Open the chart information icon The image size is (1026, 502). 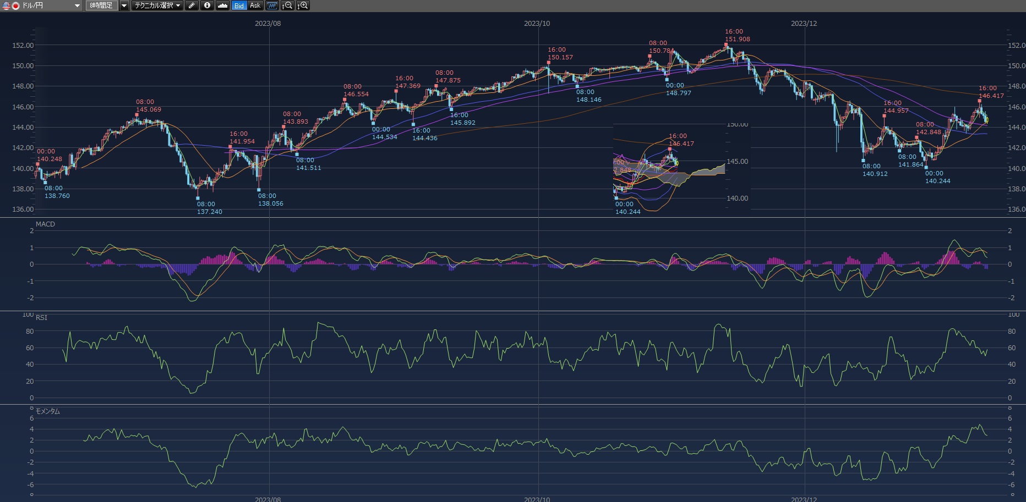(x=207, y=5)
